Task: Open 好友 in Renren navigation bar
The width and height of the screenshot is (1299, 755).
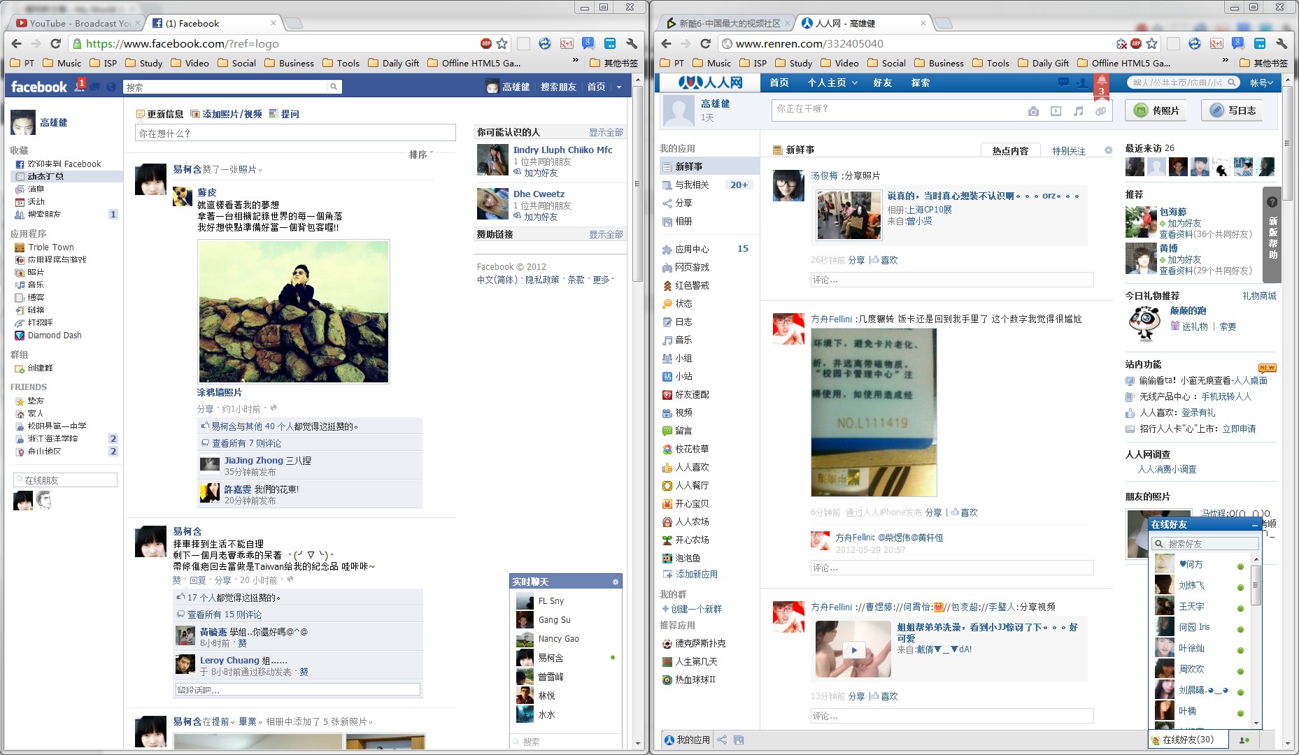Action: (883, 82)
